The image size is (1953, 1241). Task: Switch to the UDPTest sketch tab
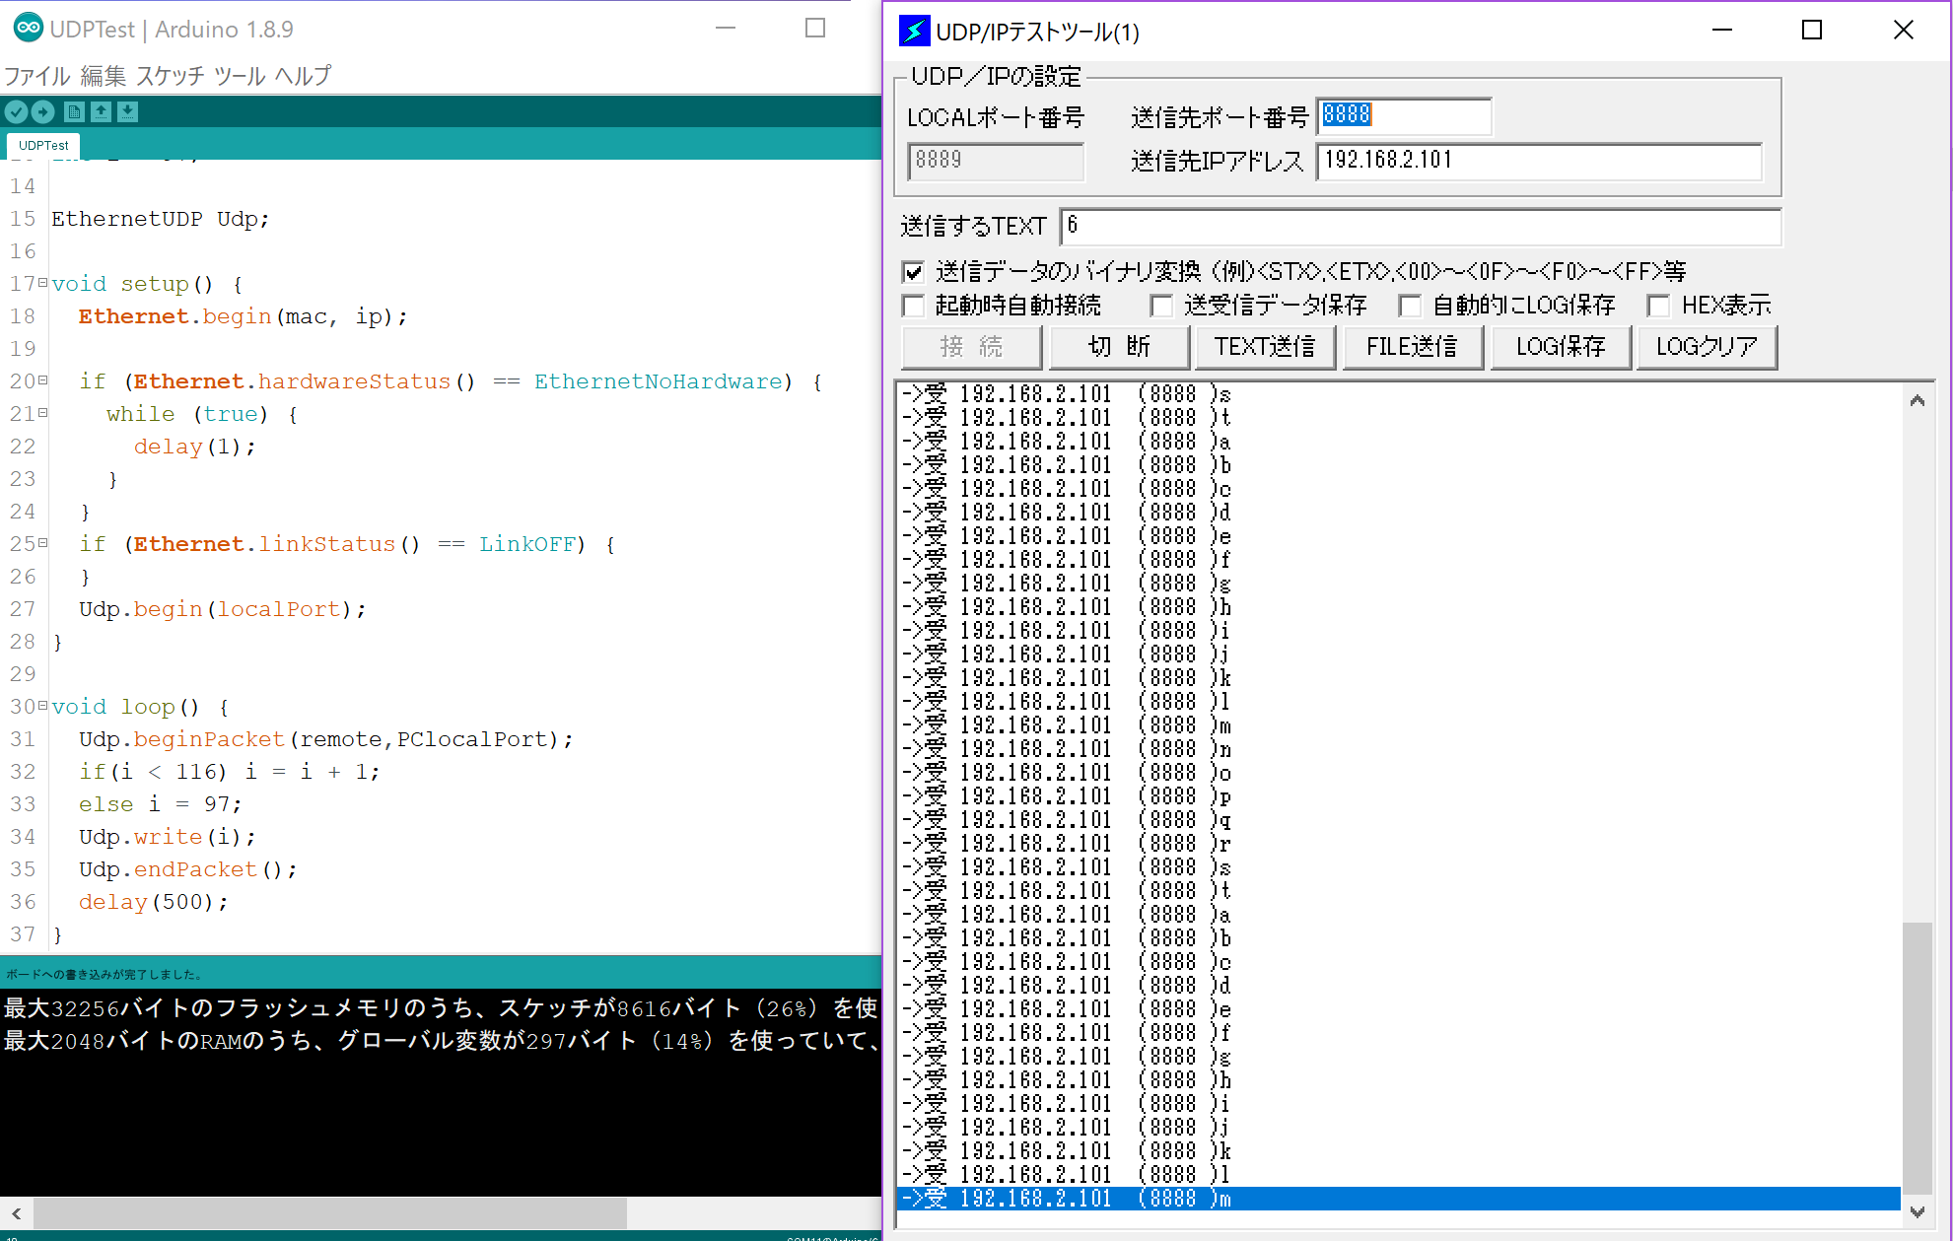43,145
